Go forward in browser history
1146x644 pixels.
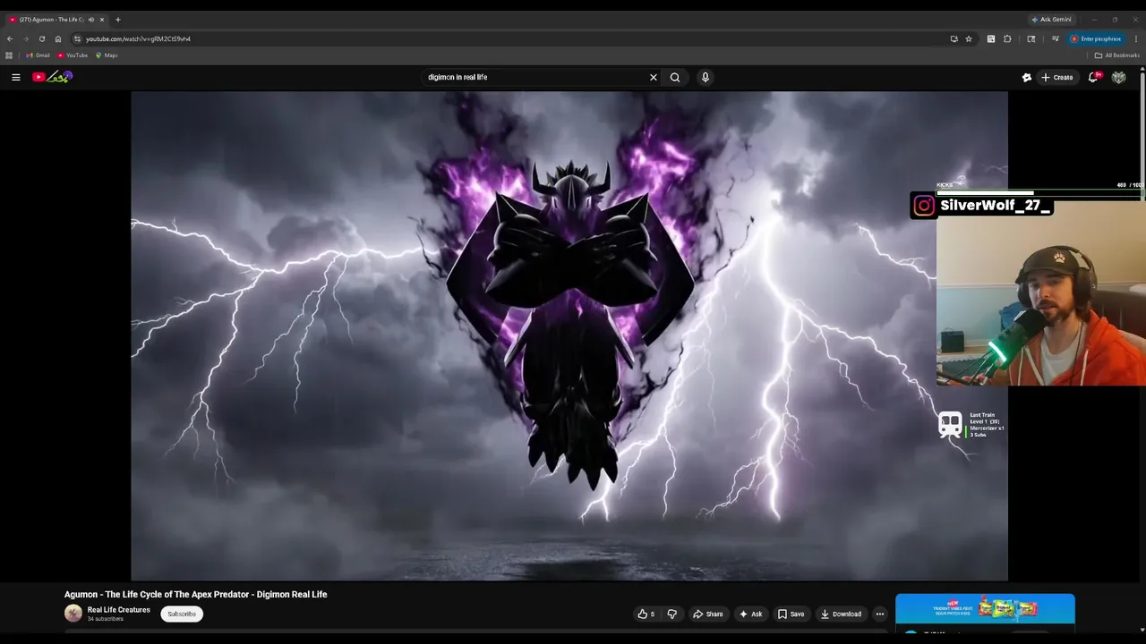[26, 38]
